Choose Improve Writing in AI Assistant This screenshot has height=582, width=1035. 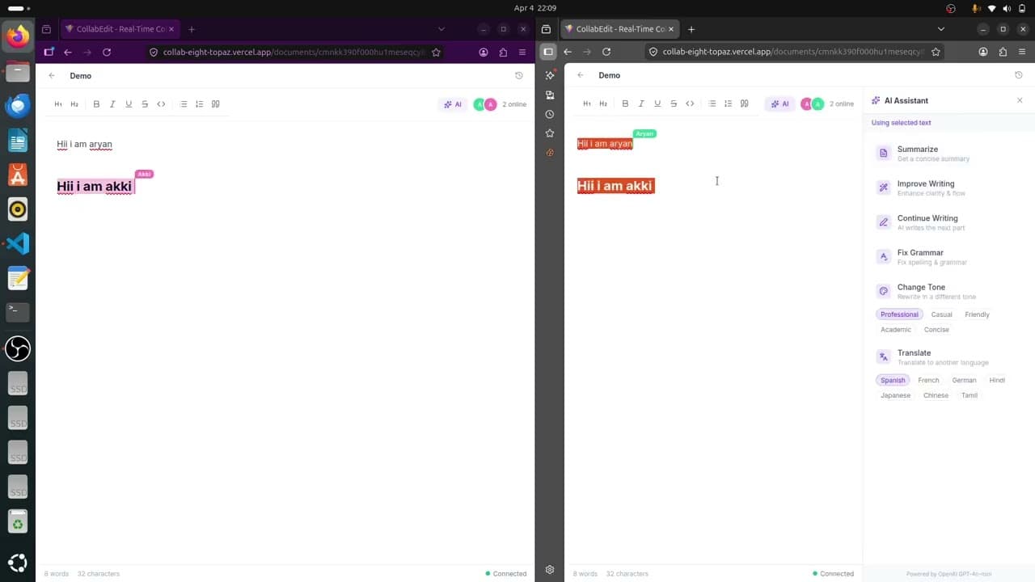tap(948, 188)
